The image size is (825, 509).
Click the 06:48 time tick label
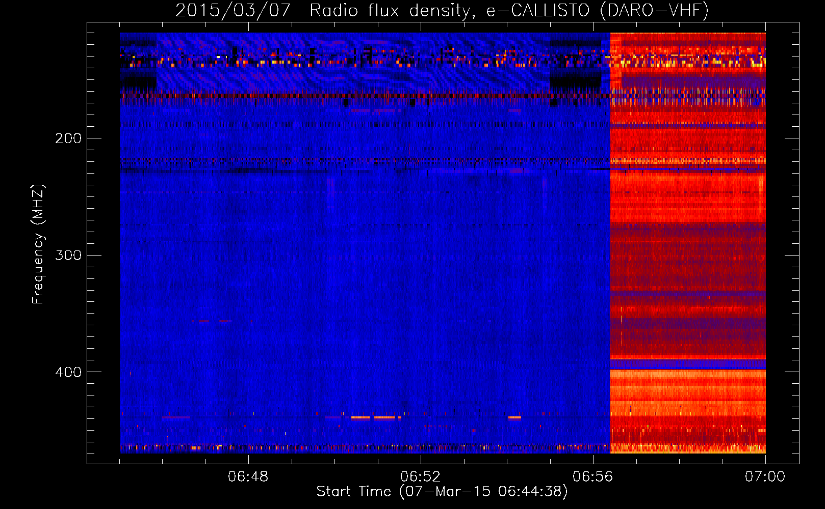pos(248,477)
